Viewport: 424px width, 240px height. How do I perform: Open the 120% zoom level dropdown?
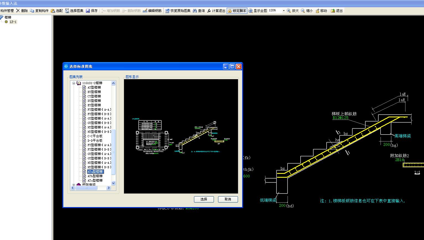(x=284, y=11)
